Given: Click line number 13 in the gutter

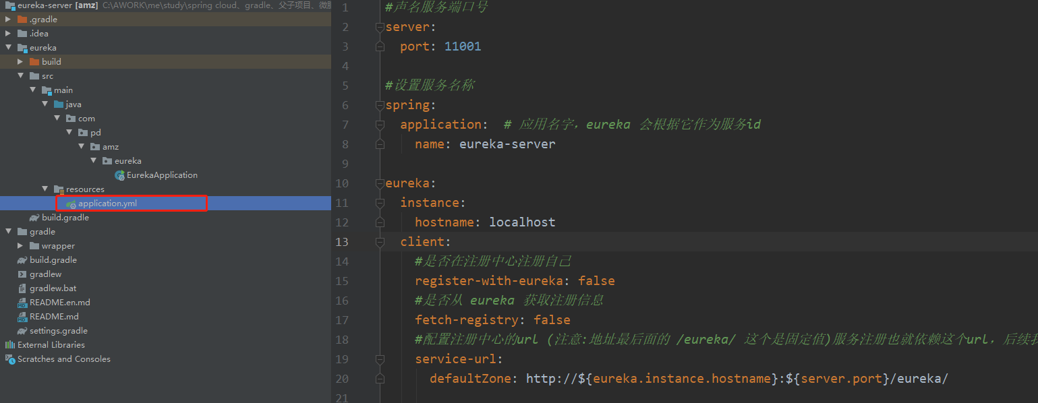Looking at the screenshot, I should coord(342,242).
